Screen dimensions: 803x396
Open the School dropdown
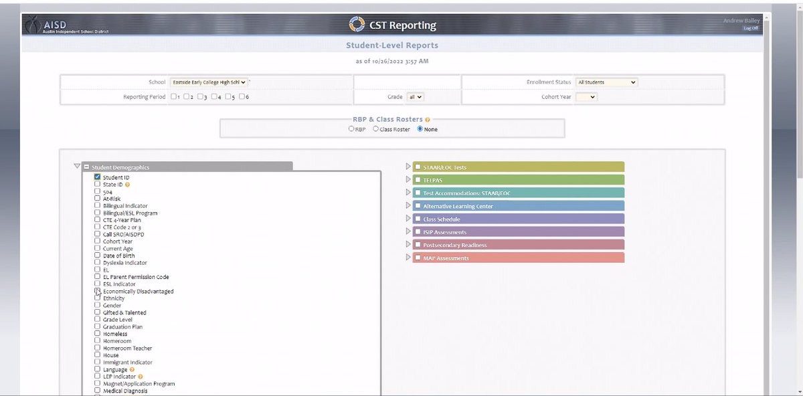coord(208,82)
